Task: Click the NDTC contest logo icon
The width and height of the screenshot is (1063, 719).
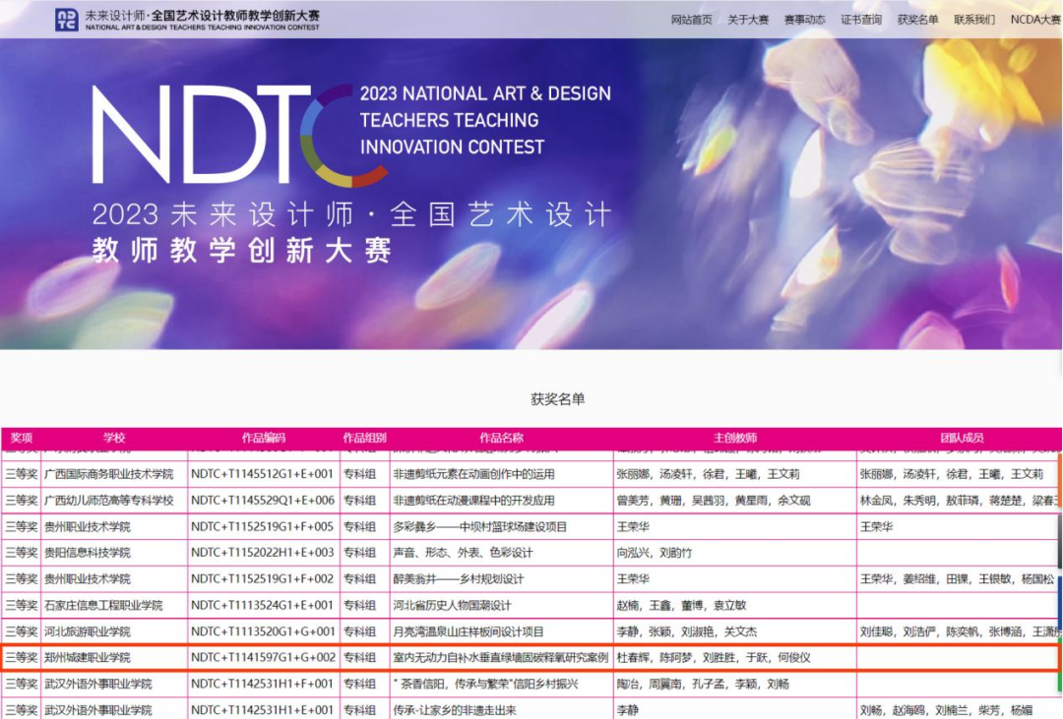Action: pos(67,19)
